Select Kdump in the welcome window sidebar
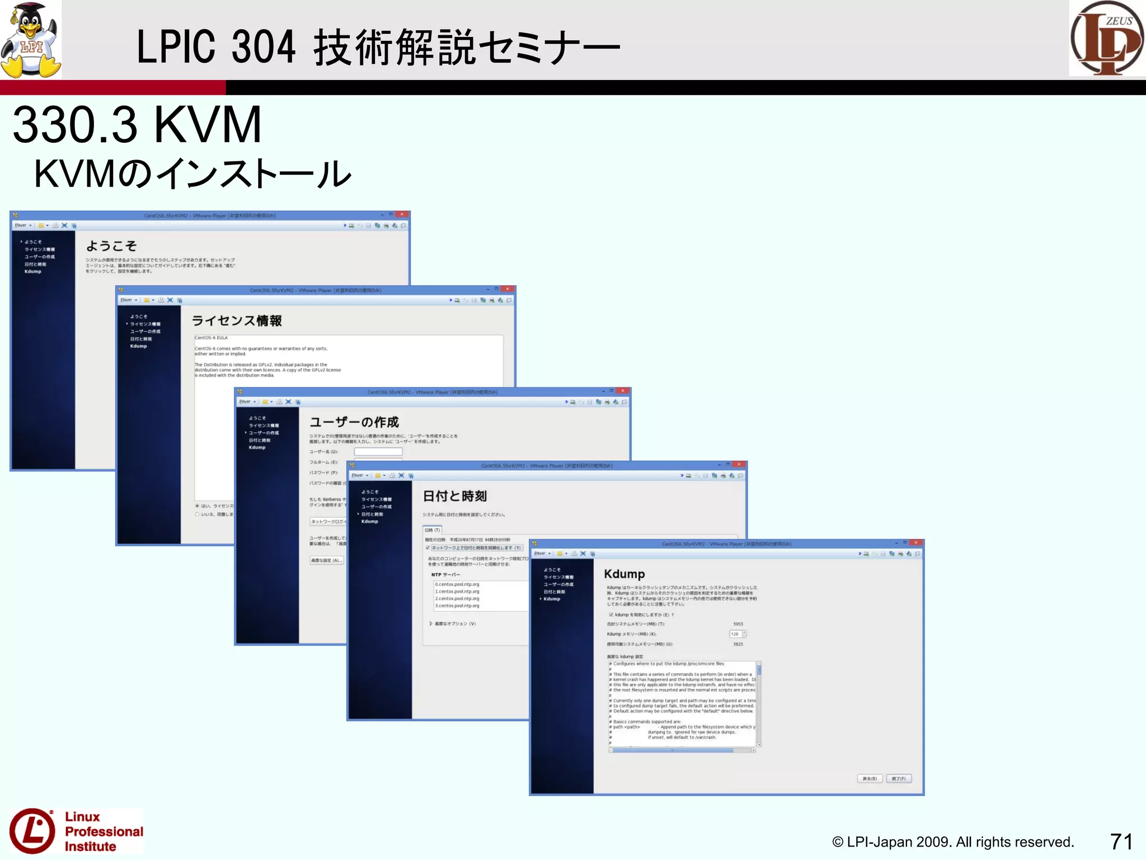1146x860 pixels. 33,272
